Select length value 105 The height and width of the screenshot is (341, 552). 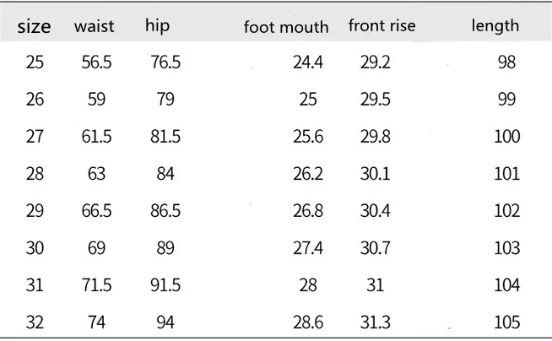[x=506, y=322]
